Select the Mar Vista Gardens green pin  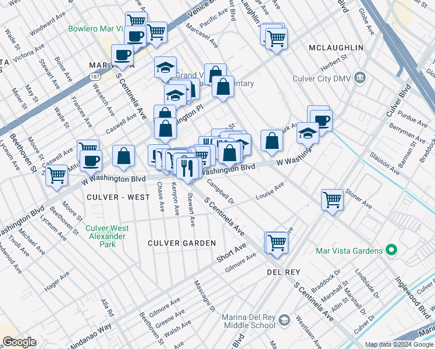[x=391, y=250]
